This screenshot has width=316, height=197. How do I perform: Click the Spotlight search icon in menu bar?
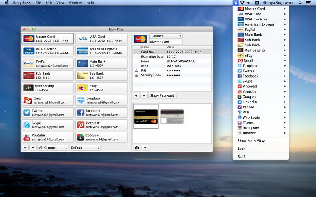(x=300, y=3)
